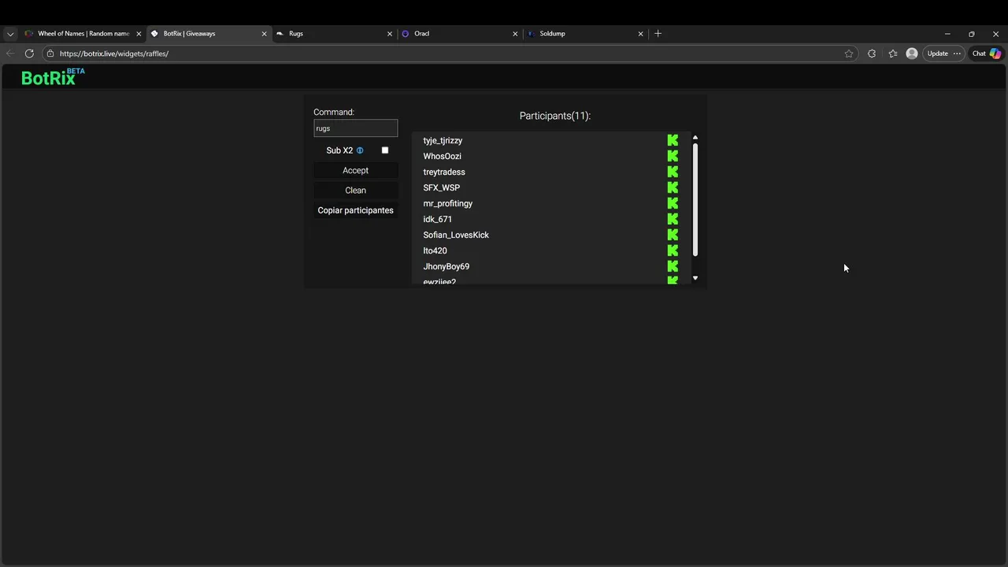Click participants list scroll up arrow
1008x567 pixels.
[x=695, y=138]
